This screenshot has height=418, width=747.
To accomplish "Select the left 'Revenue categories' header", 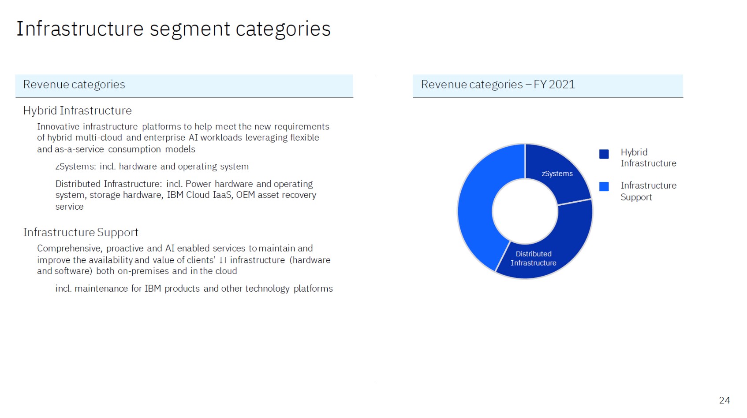I will [184, 85].
